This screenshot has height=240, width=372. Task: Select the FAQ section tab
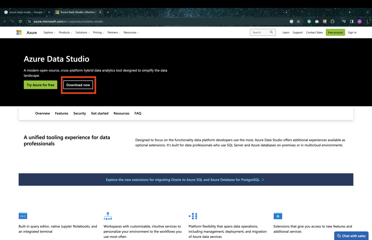(138, 113)
